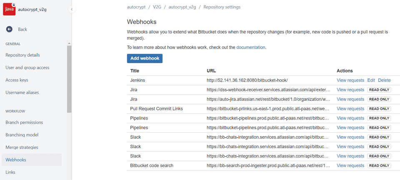Open Branching model settings
This screenshot has height=180, width=400.
22,135
